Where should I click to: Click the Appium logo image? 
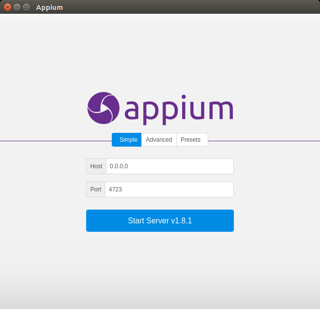click(160, 108)
